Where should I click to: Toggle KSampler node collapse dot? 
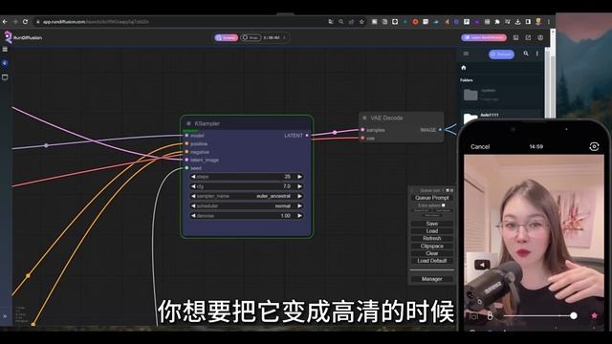click(189, 123)
